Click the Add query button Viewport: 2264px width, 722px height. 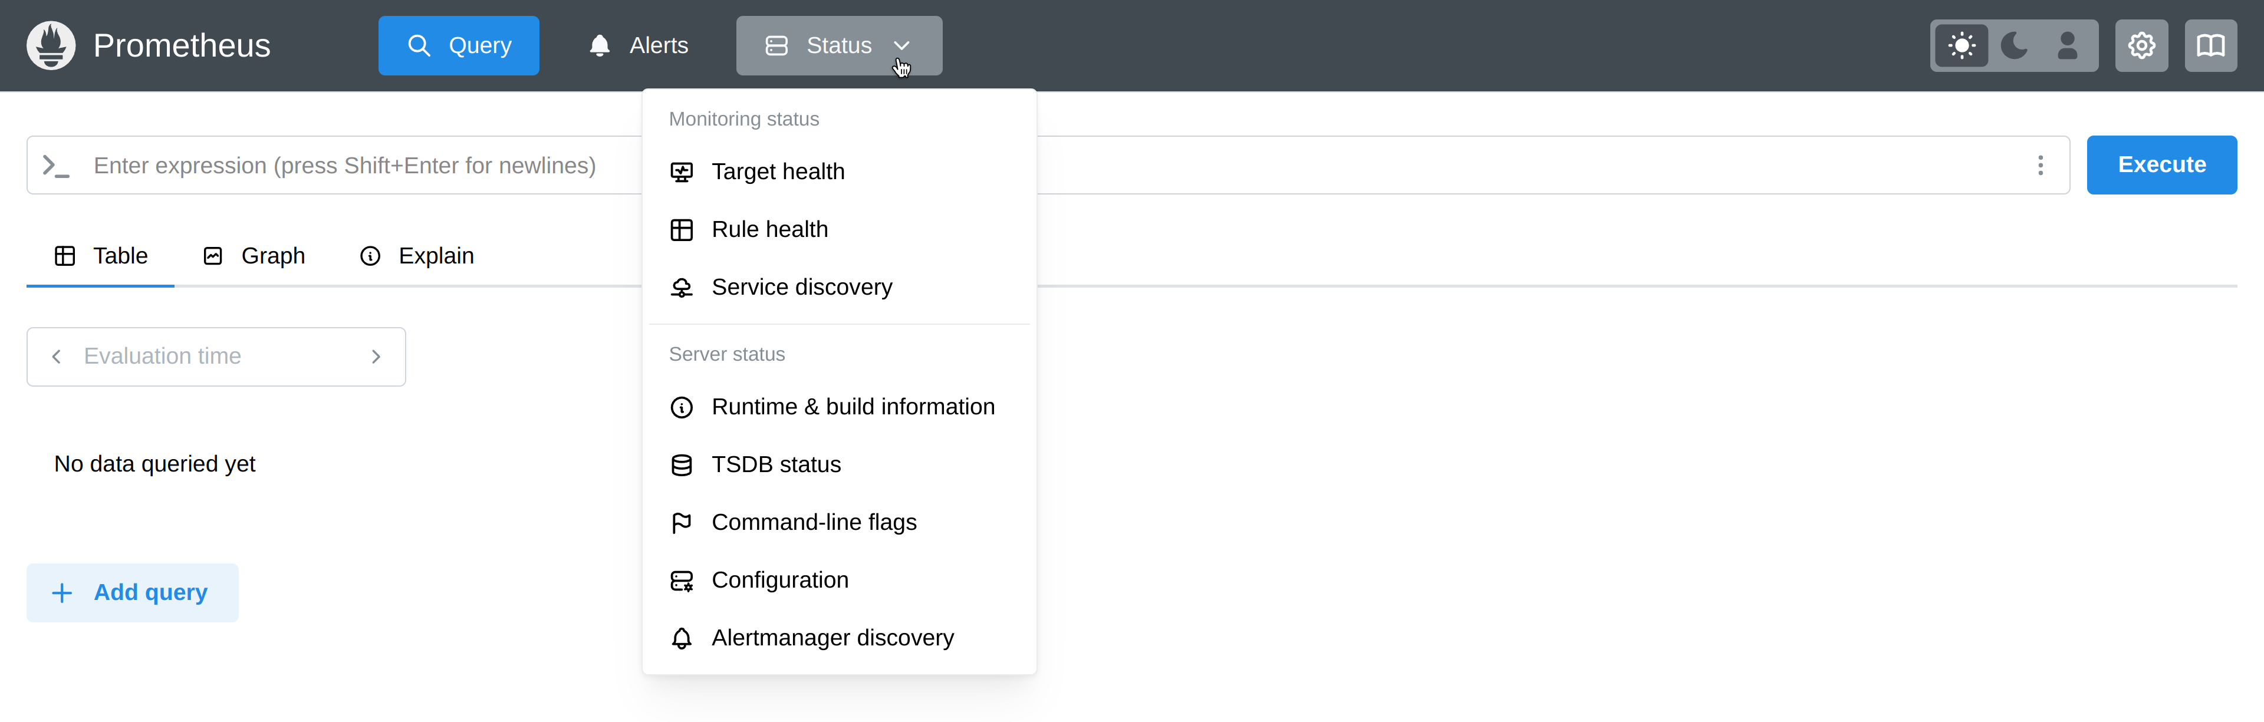(132, 593)
